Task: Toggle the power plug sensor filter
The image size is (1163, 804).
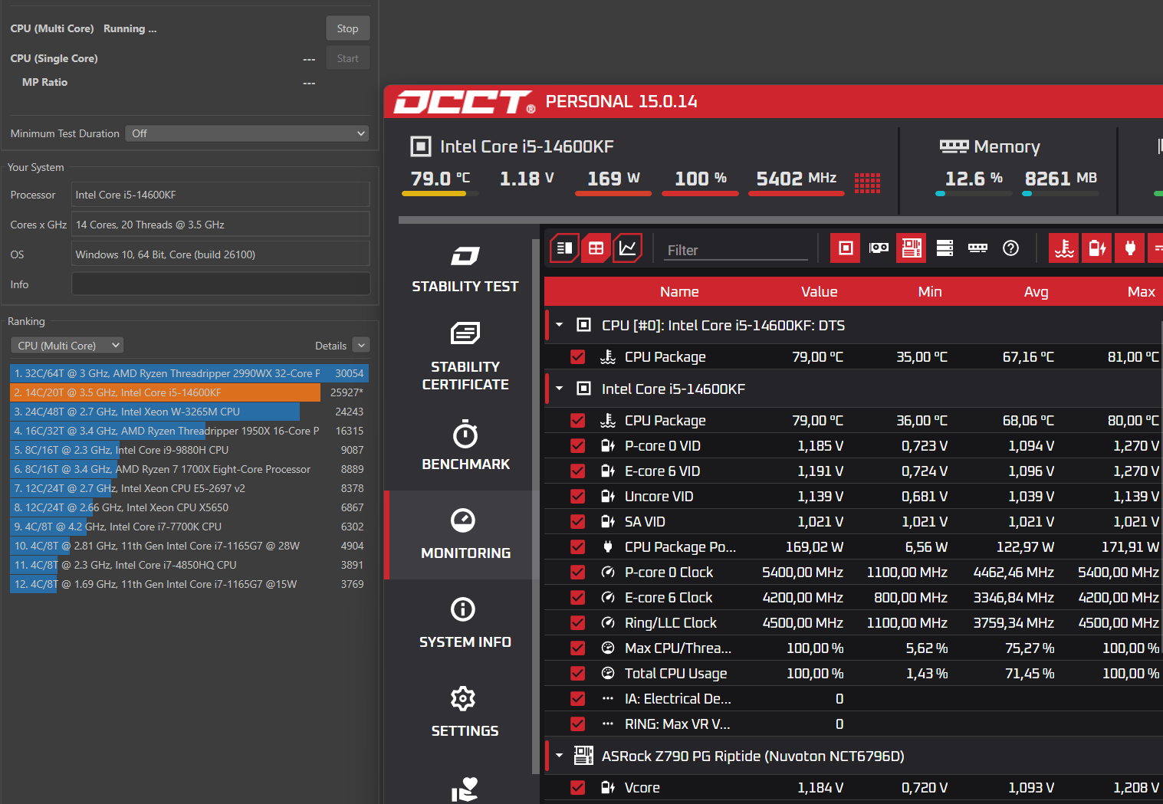Action: (x=1130, y=248)
